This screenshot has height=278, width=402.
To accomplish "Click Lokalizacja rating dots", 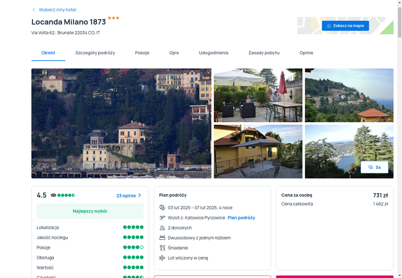I will click(x=133, y=227).
